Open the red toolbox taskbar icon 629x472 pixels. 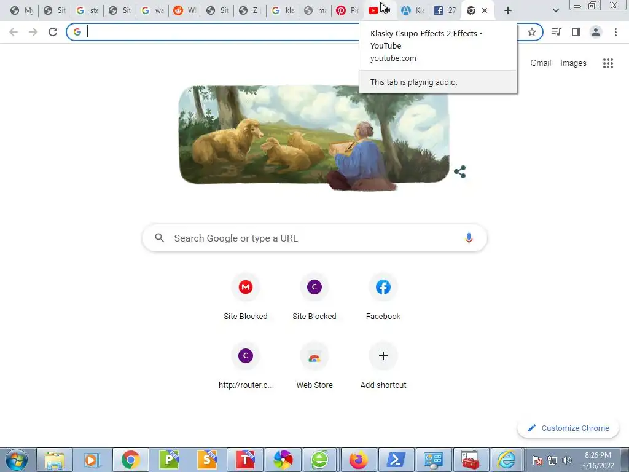471,460
